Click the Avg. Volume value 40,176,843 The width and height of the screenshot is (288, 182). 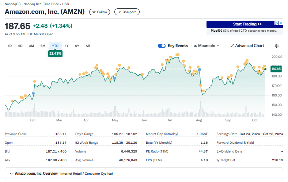128,160
